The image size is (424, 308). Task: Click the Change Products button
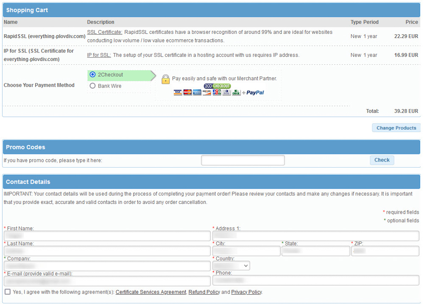[396, 127]
